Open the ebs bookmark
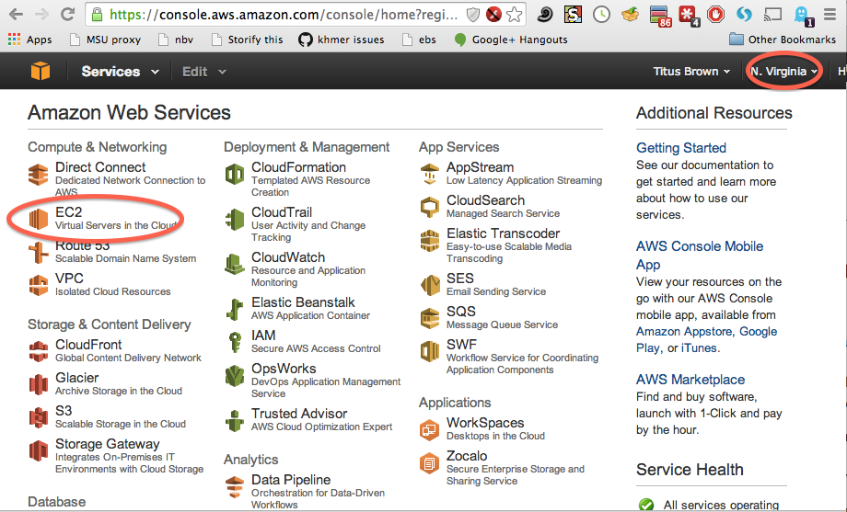Viewport: 847px width, 512px height. tap(419, 40)
